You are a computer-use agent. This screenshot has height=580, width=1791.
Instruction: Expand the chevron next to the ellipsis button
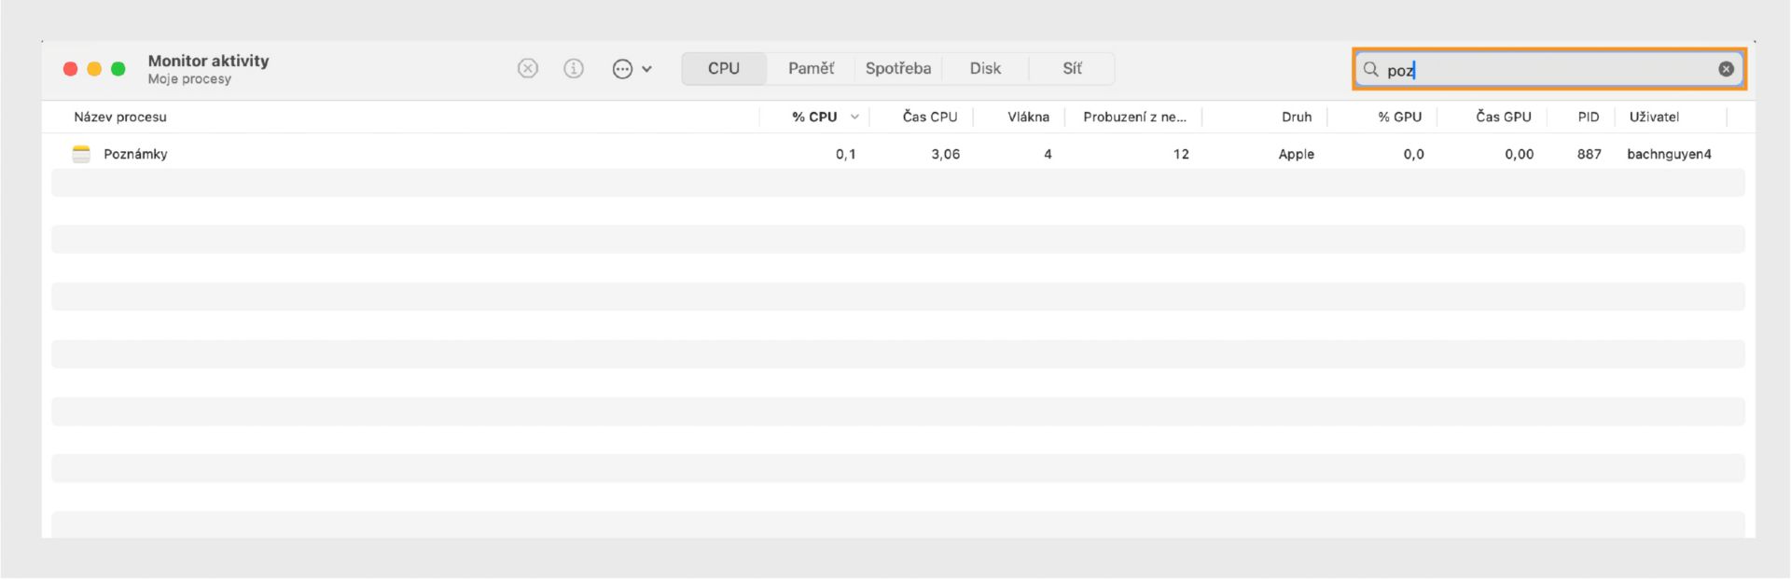(x=647, y=69)
